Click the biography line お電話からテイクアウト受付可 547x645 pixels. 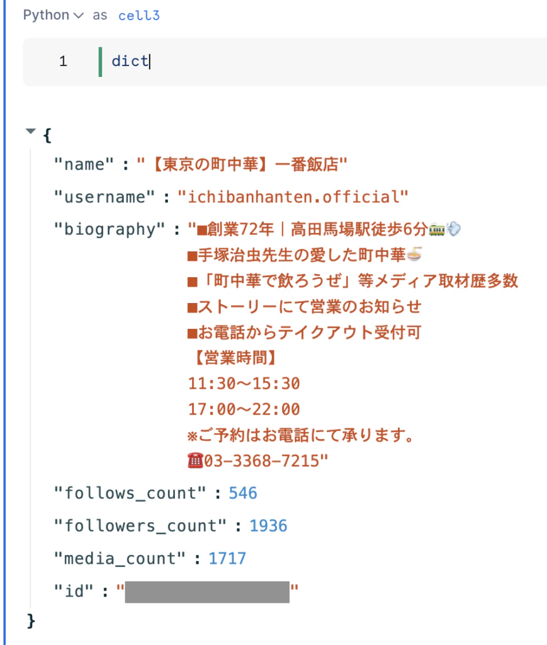304,333
